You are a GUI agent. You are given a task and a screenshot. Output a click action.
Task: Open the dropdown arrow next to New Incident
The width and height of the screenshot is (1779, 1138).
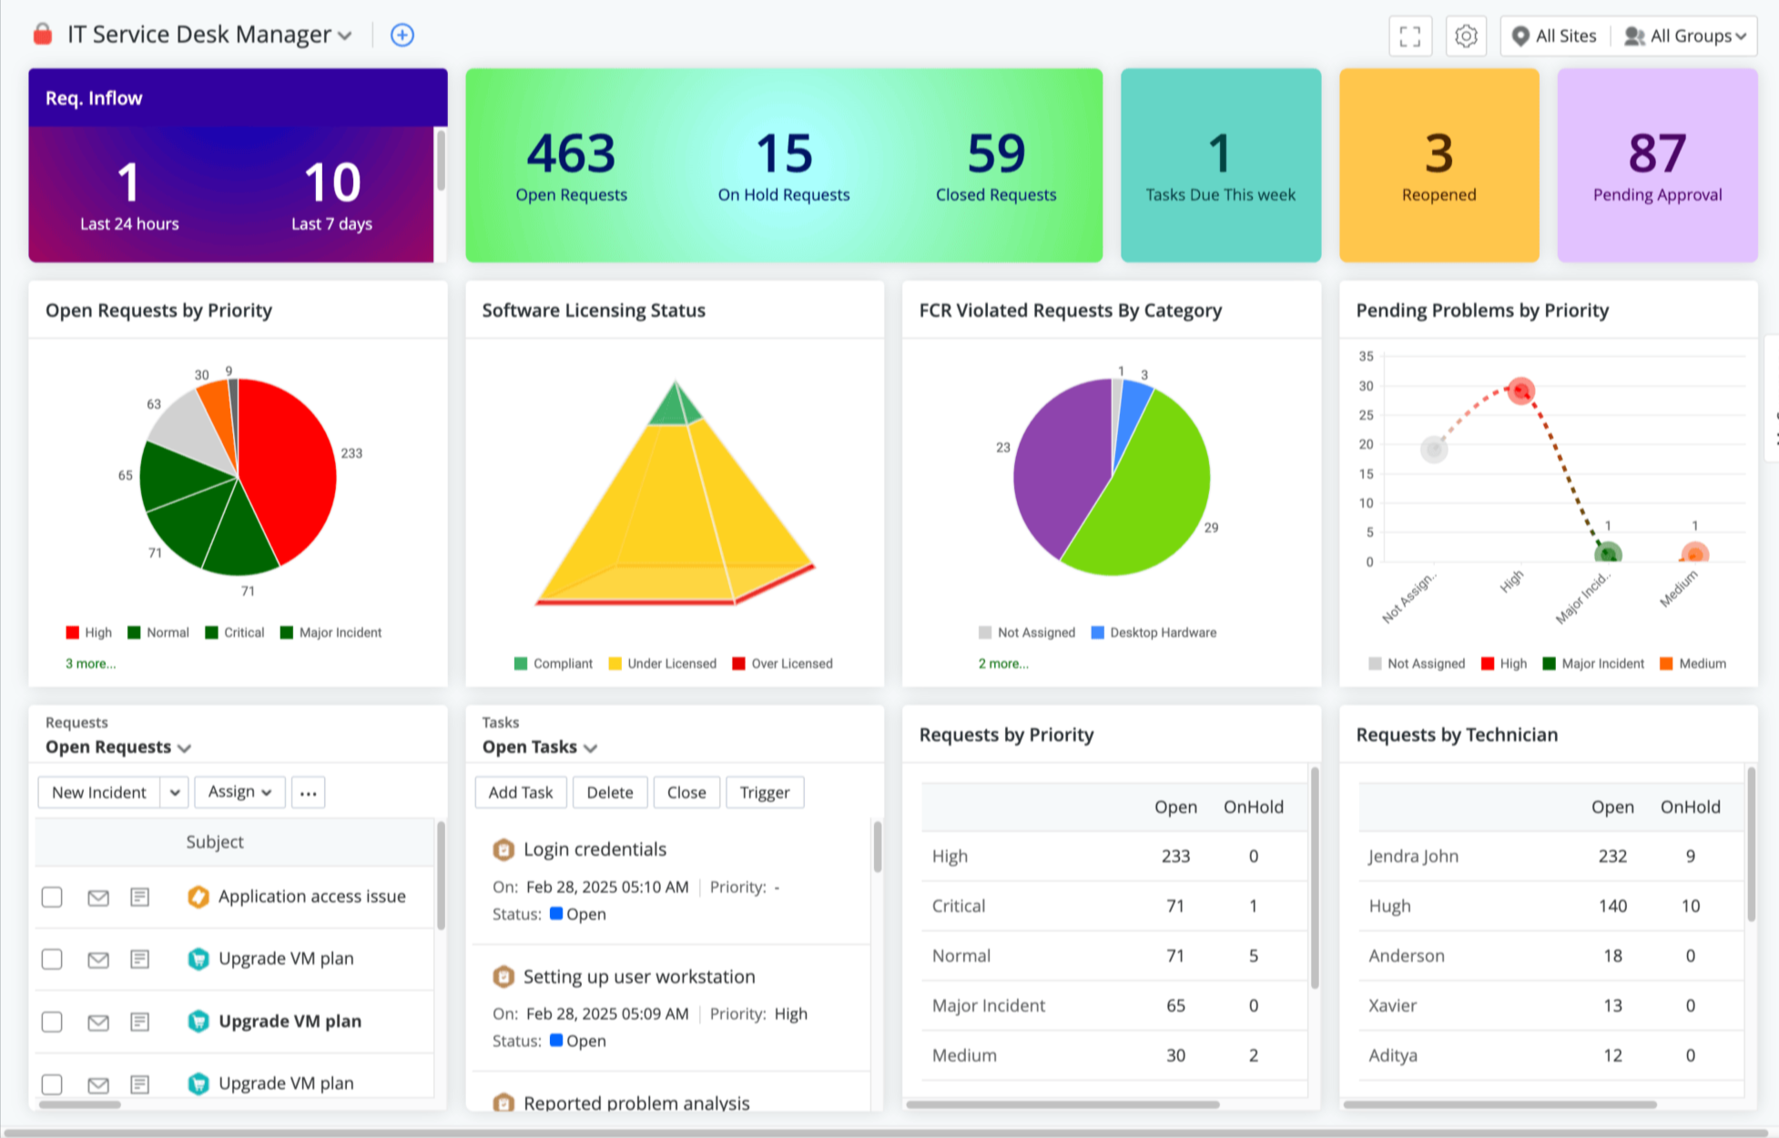[174, 792]
